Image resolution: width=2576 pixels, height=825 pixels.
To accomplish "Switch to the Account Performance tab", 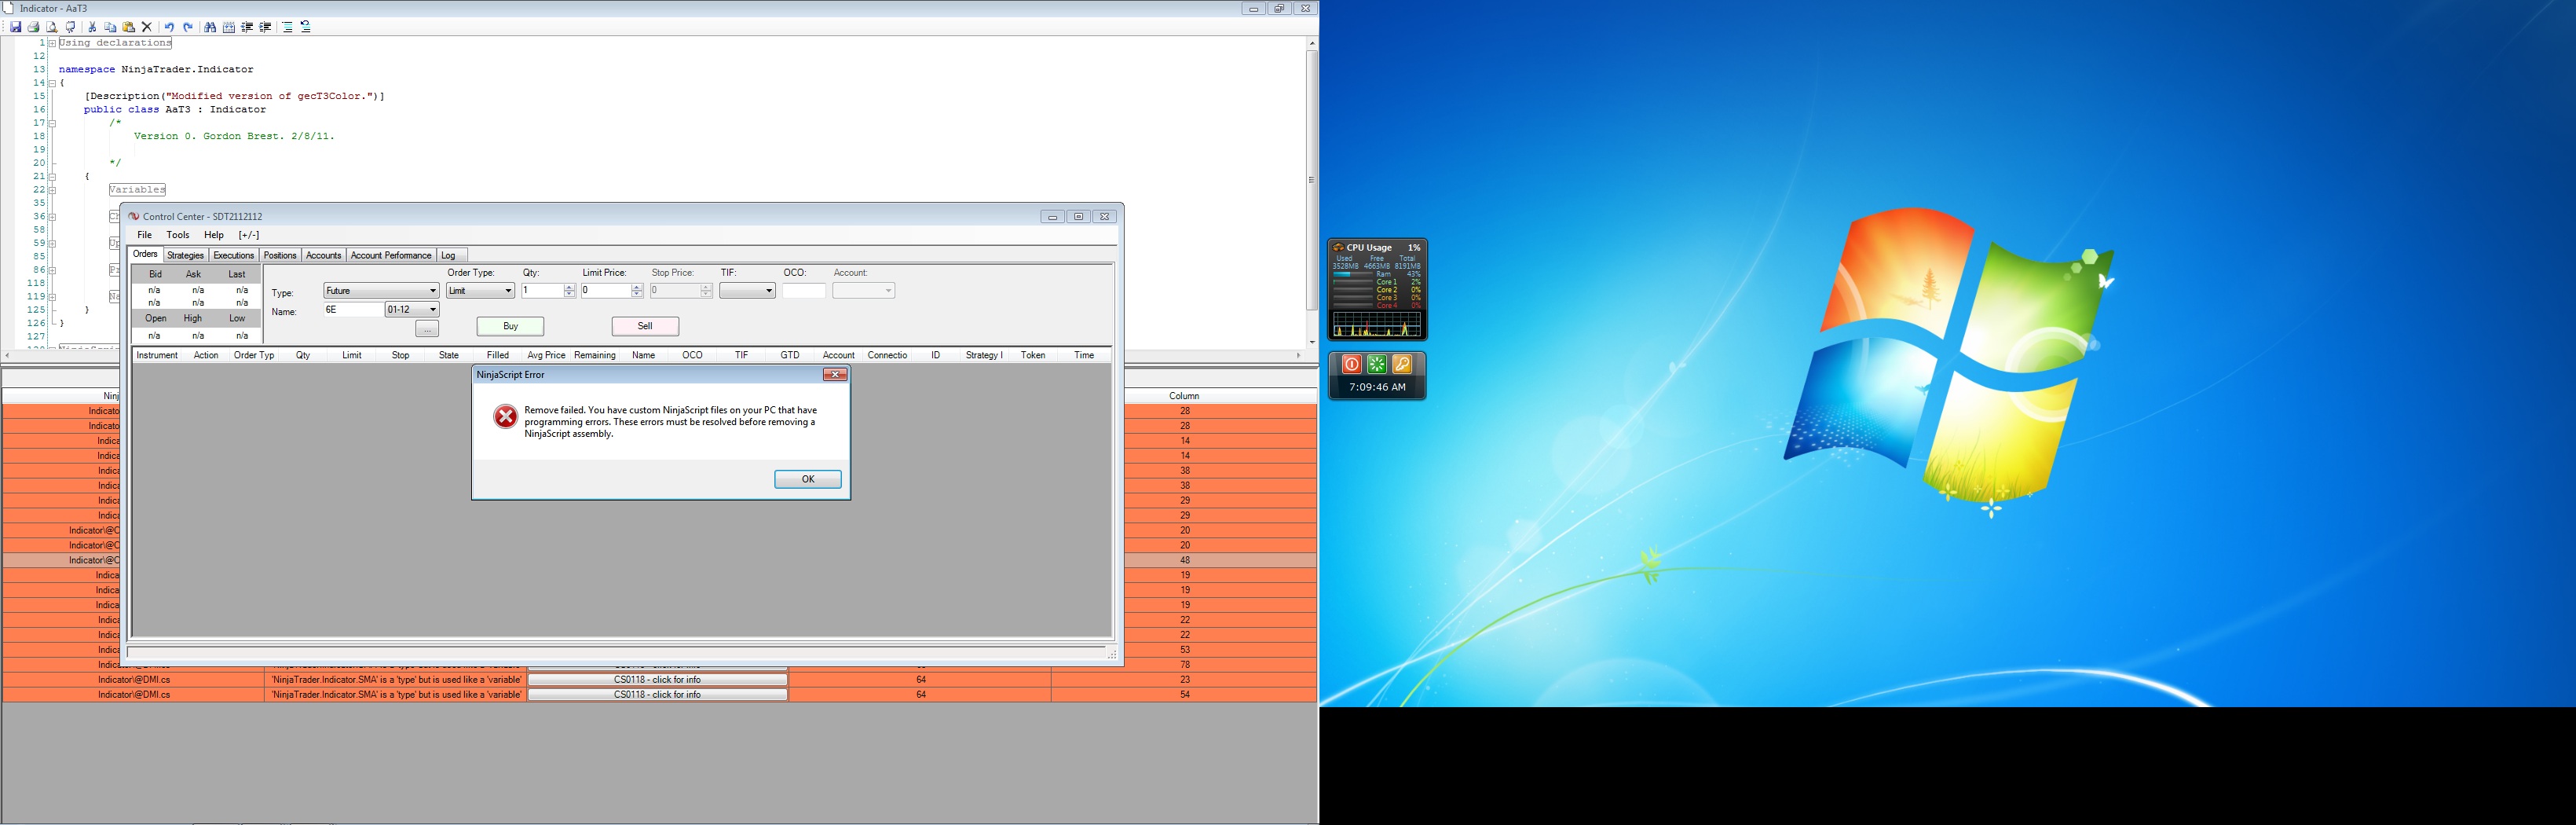I will (391, 255).
